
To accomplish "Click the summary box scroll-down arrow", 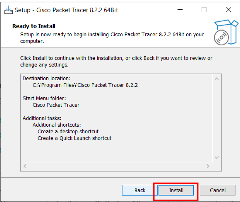I will (x=217, y=157).
